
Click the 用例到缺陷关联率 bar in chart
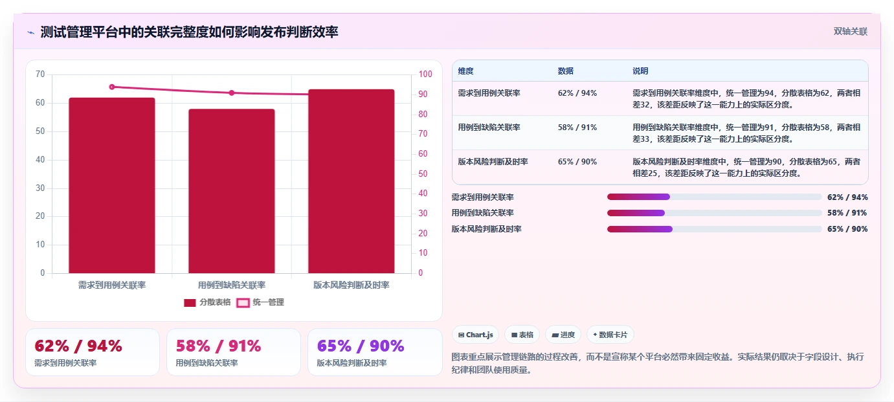tap(232, 191)
